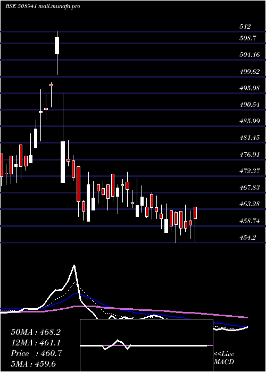
Task: Click the 495.08 price axis label
Action: [249, 88]
